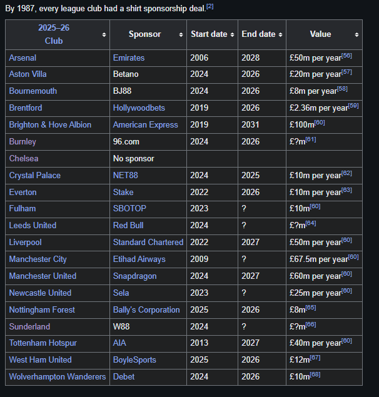
Task: Open citation [2] after sponsorship sentence
Action: (x=210, y=7)
